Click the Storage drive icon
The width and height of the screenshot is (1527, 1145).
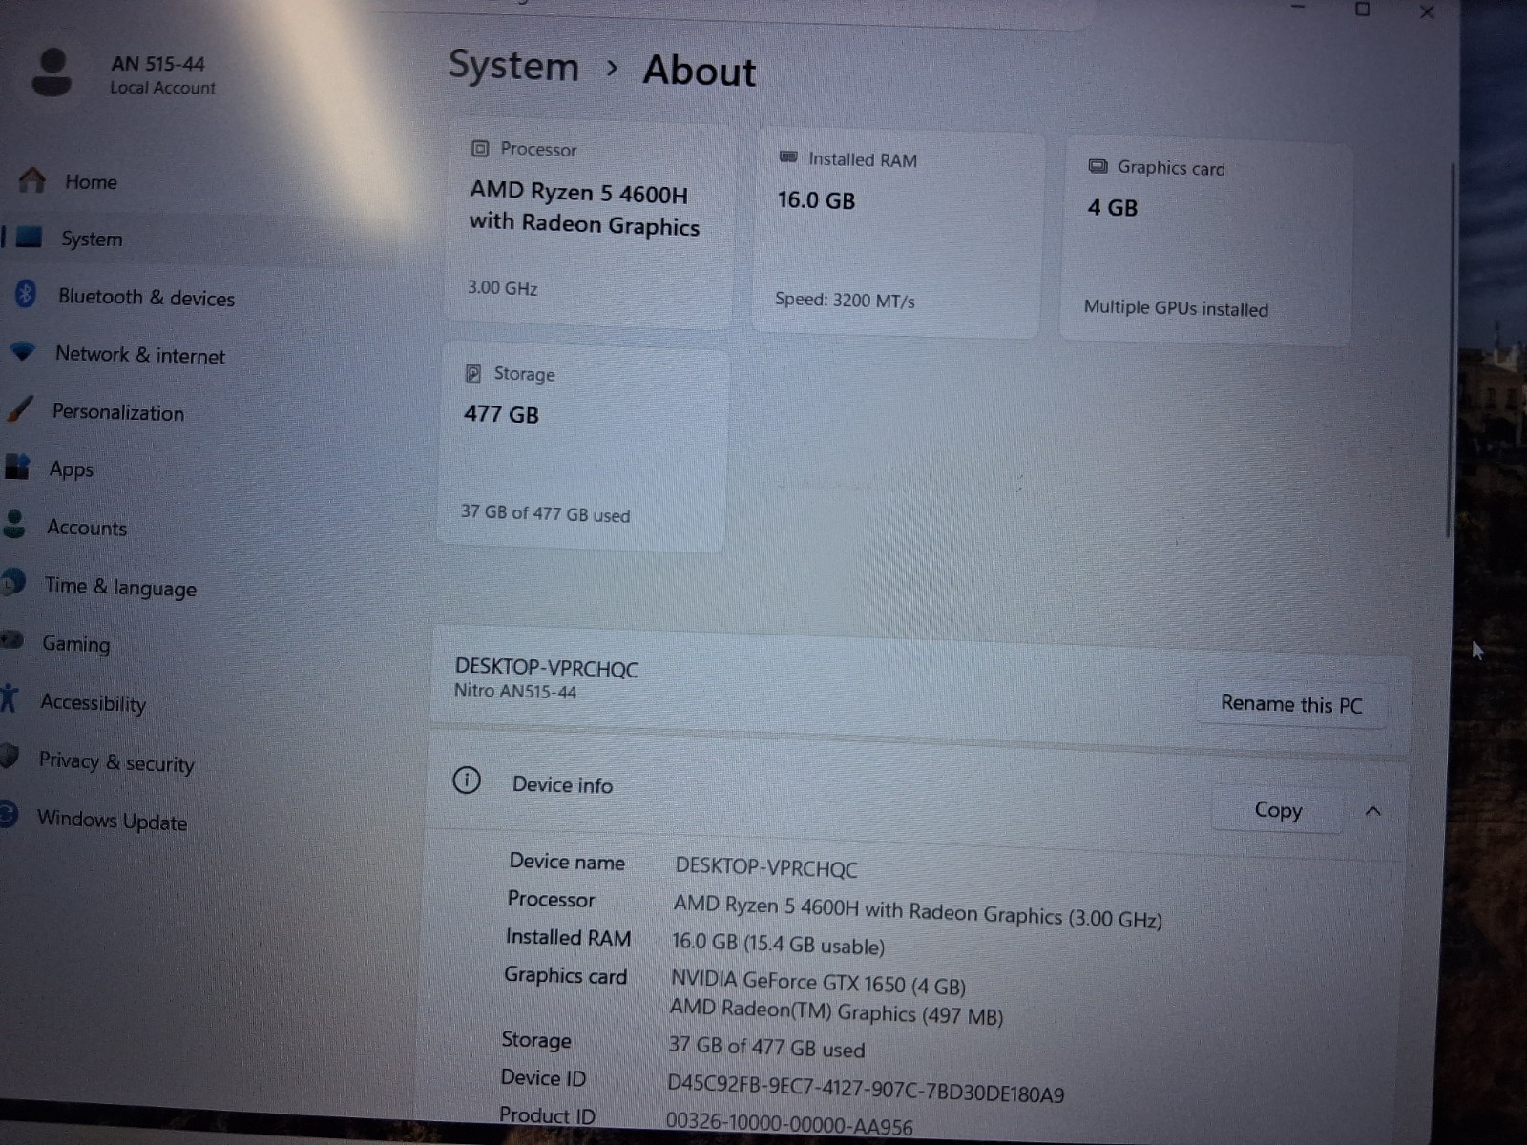click(x=472, y=373)
